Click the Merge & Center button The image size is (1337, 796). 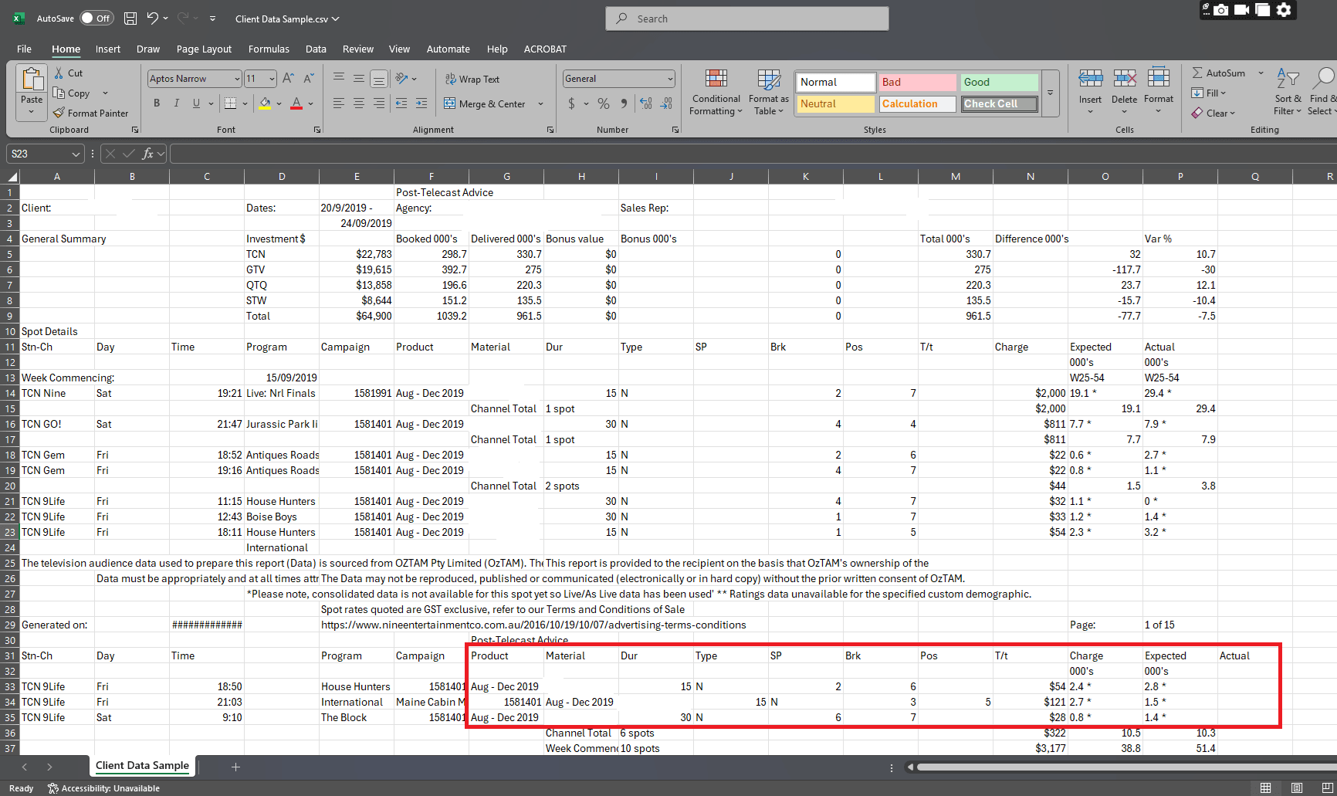[484, 103]
